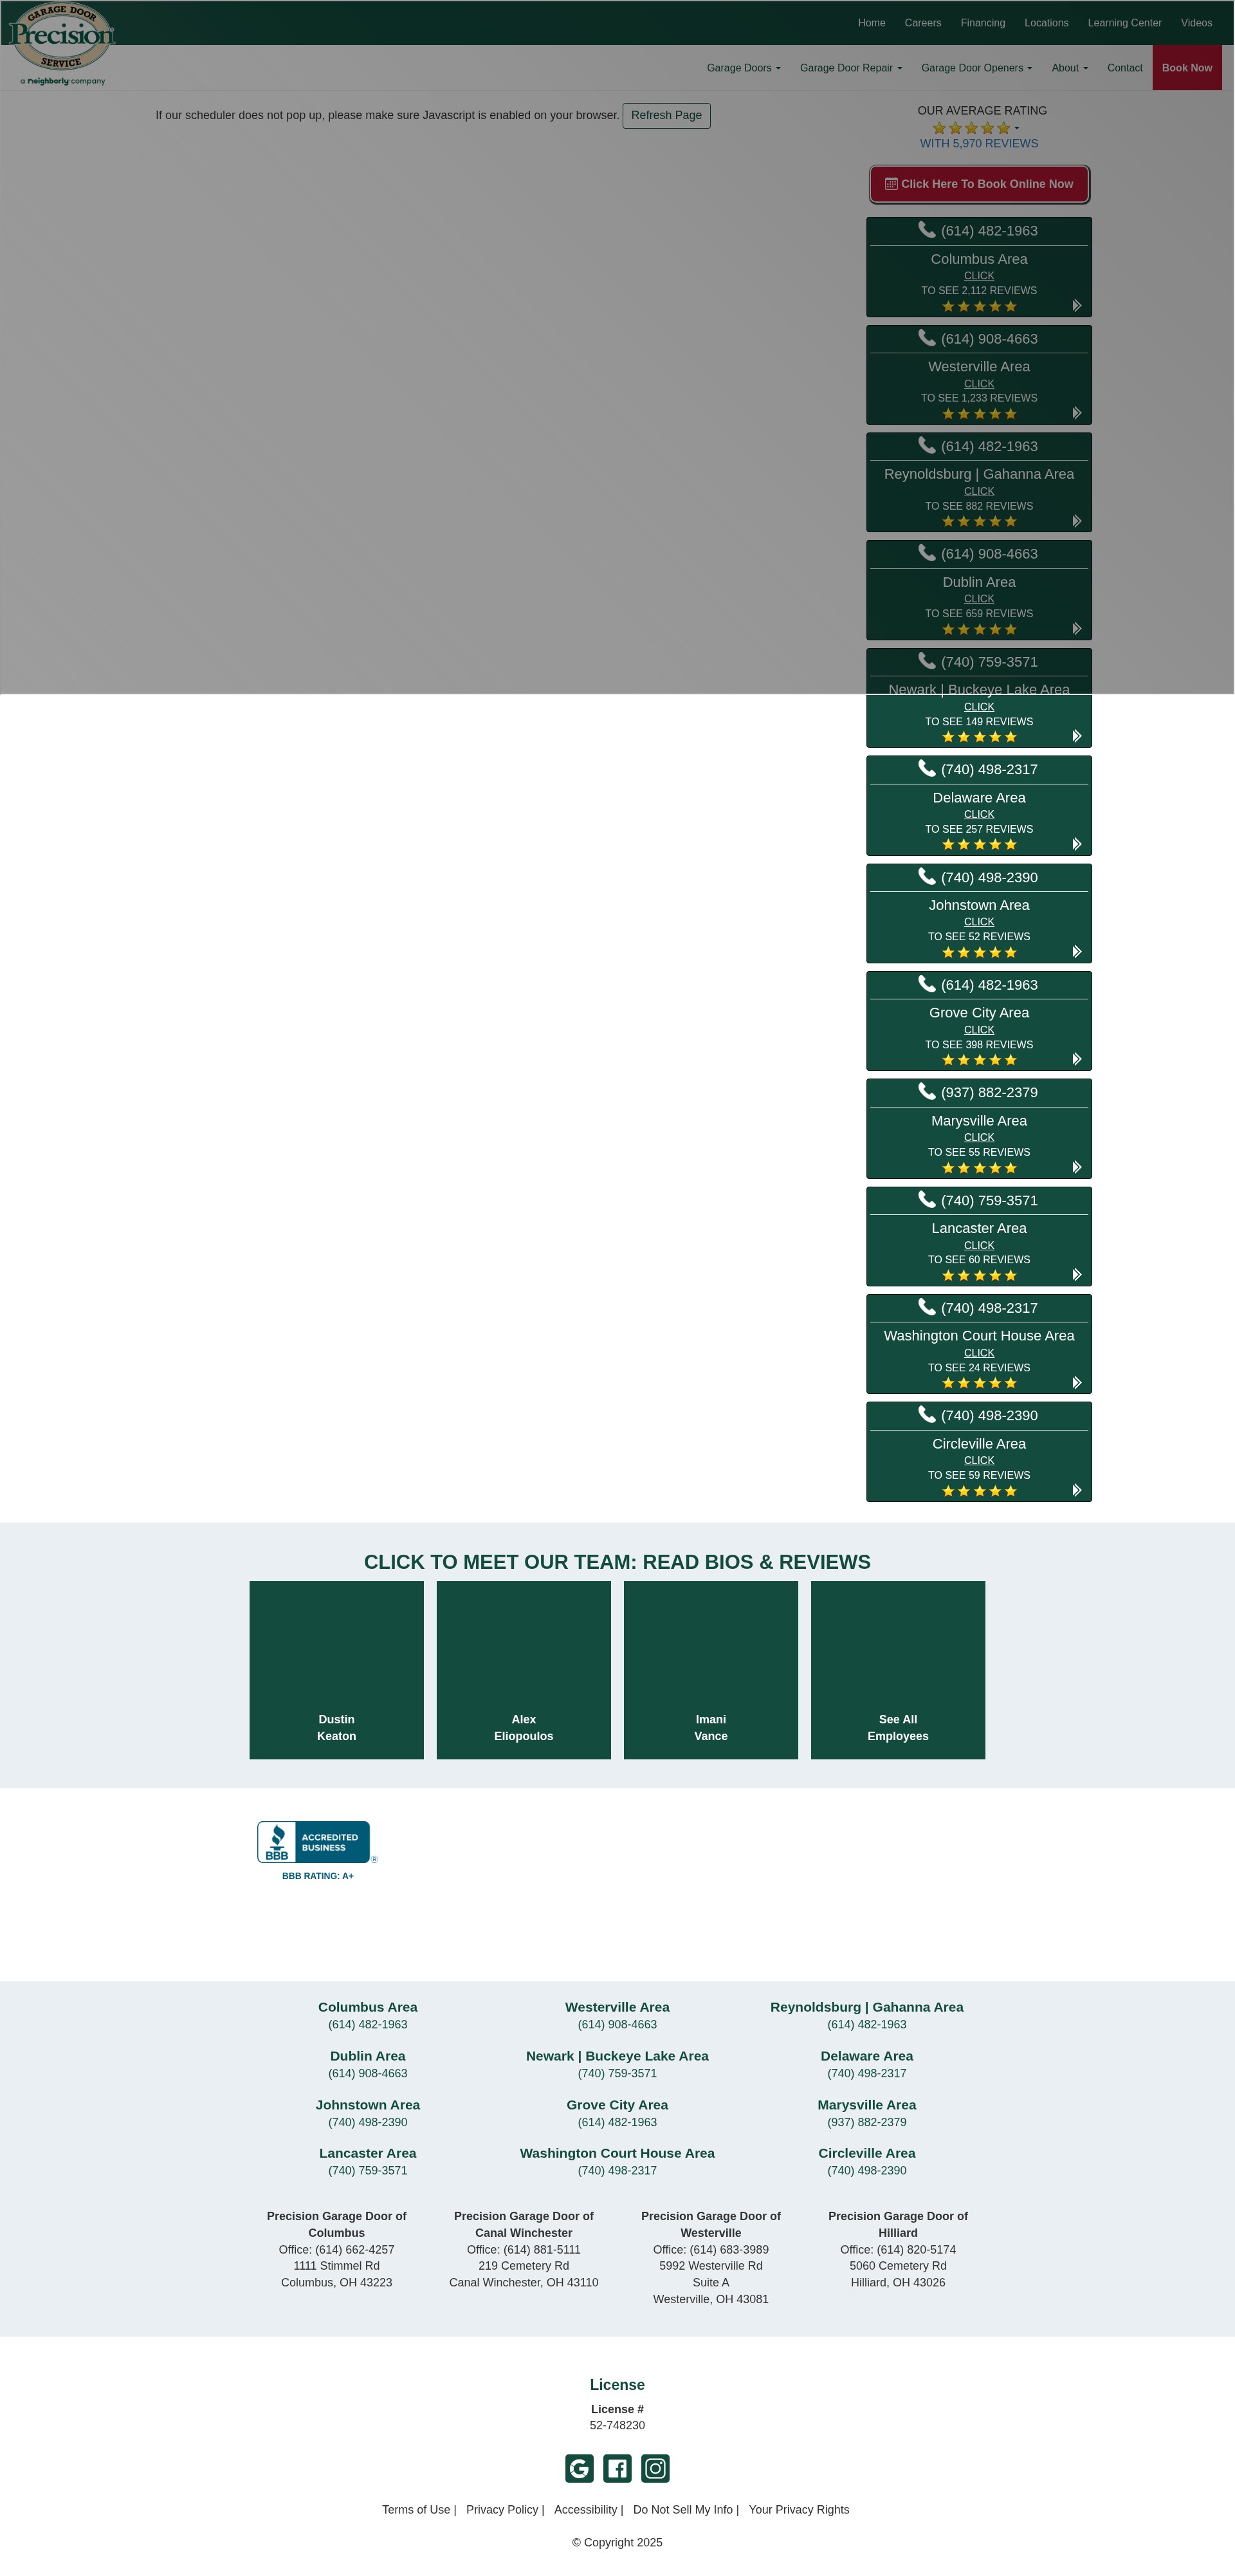Open the Careers page
Image resolution: width=1235 pixels, height=2576 pixels.
(922, 23)
